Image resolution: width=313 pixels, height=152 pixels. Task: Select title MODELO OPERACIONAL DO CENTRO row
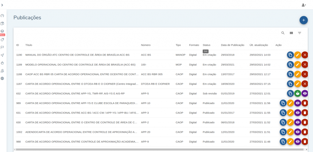coord(80,64)
